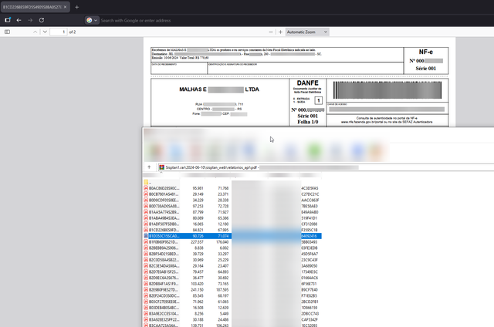The image size is (494, 327).
Task: Zoom in the PDF document
Action: (x=280, y=32)
